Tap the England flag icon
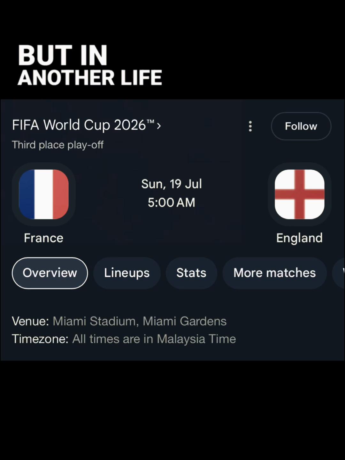 coord(299,194)
